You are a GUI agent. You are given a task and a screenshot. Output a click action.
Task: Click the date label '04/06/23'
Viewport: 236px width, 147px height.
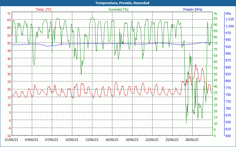click(x=32, y=140)
